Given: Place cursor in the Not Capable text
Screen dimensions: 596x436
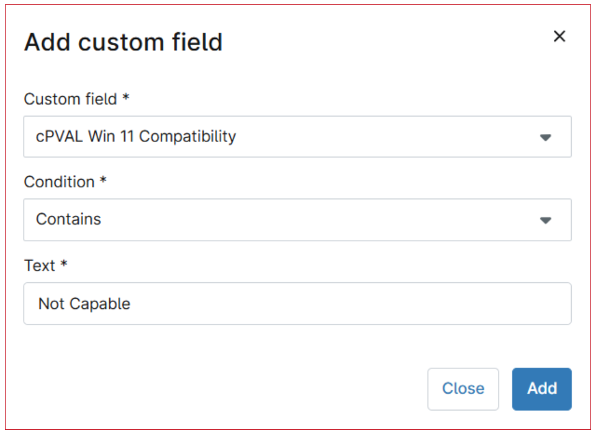Looking at the screenshot, I should [x=84, y=304].
